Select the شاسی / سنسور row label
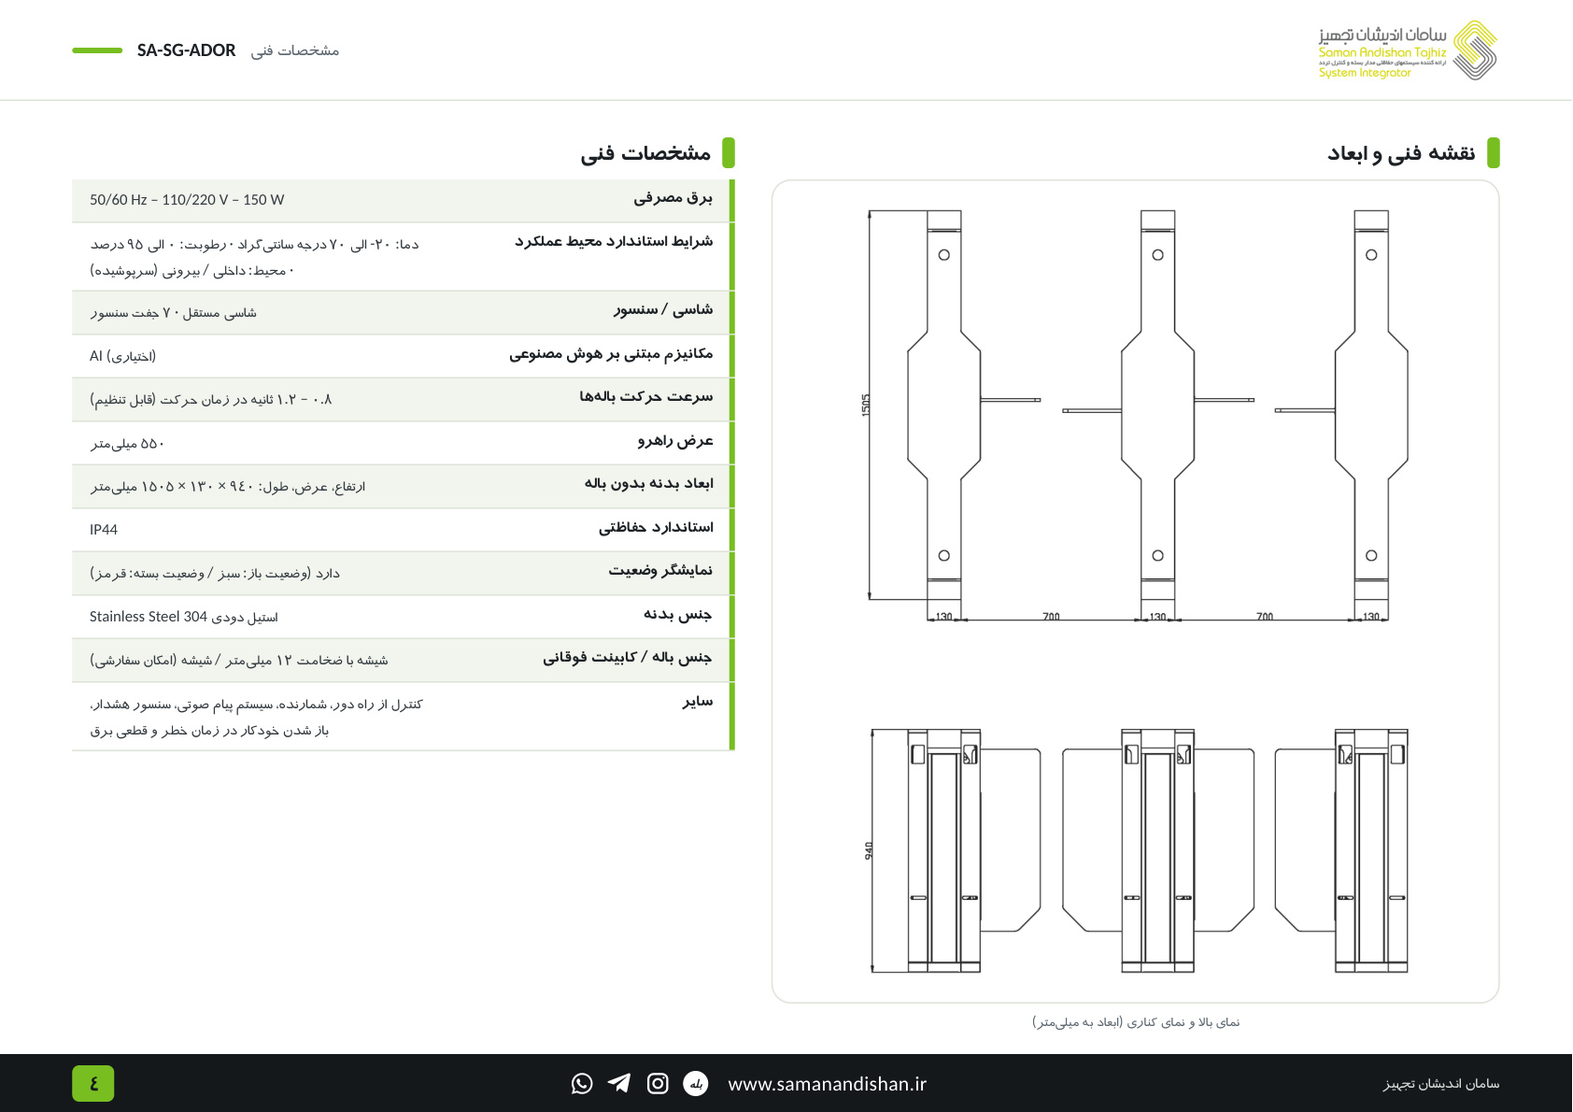 (x=663, y=309)
